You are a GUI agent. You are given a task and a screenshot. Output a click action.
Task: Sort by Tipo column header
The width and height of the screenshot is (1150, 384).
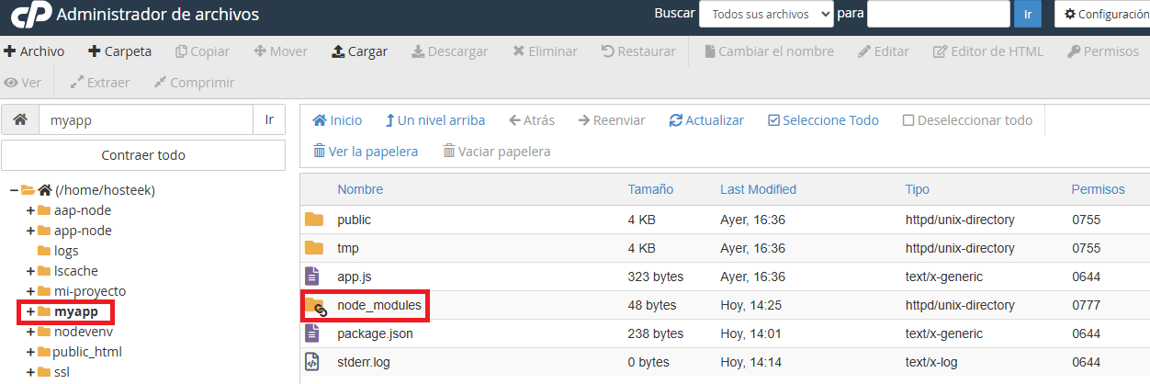(918, 189)
